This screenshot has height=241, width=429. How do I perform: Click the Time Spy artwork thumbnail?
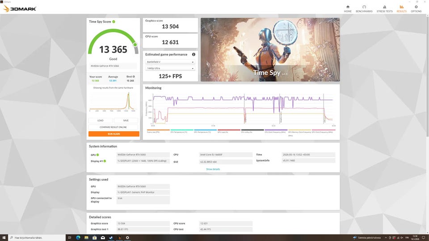[270, 50]
